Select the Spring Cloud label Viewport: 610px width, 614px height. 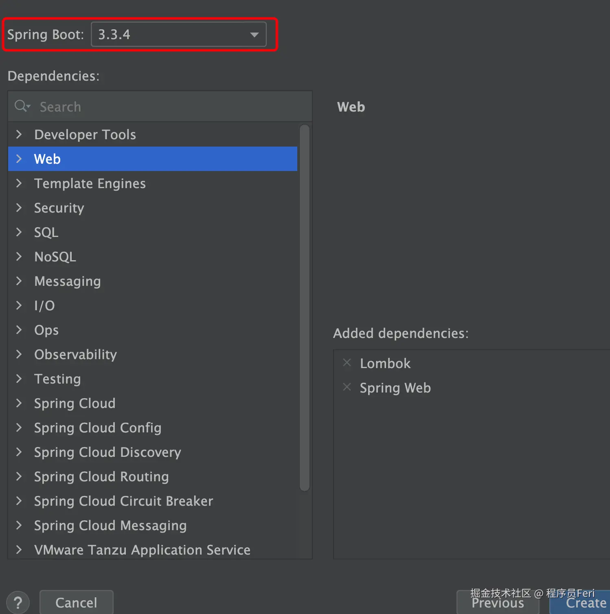click(x=75, y=403)
